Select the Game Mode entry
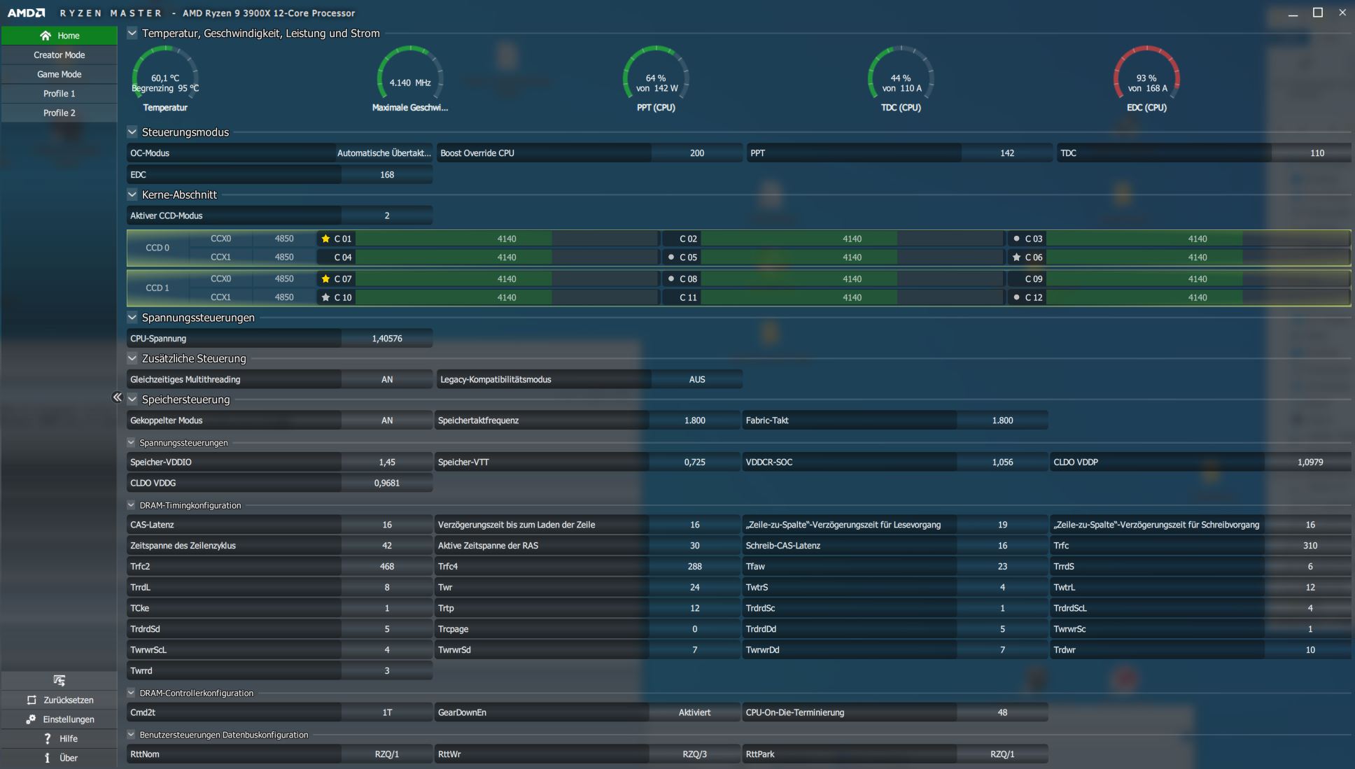Viewport: 1355px width, 769px height. [59, 74]
